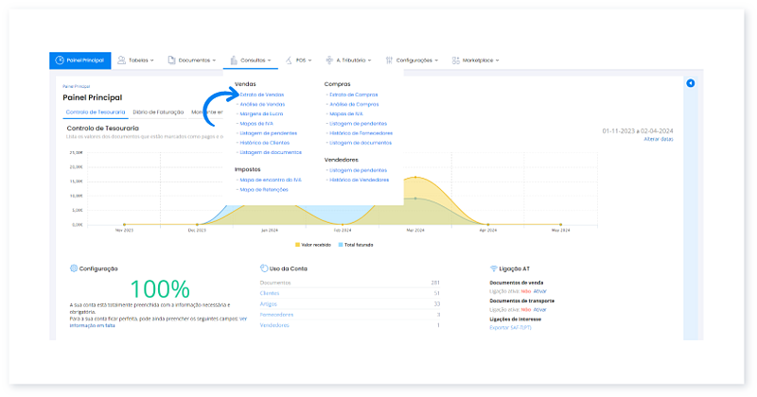Click the Alterar datas link
The height and width of the screenshot is (397, 757).
pos(658,139)
